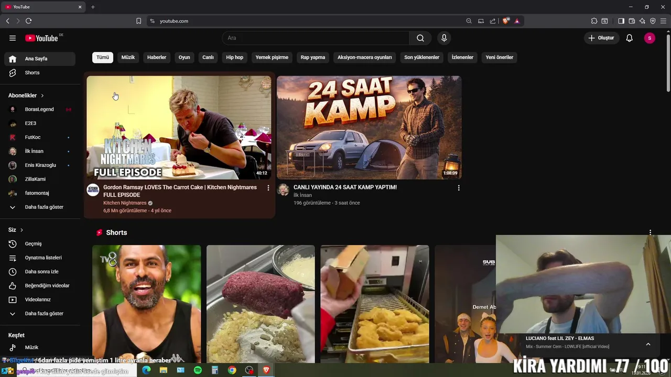
Task: Open Müzik under Keşfet
Action: click(40, 347)
